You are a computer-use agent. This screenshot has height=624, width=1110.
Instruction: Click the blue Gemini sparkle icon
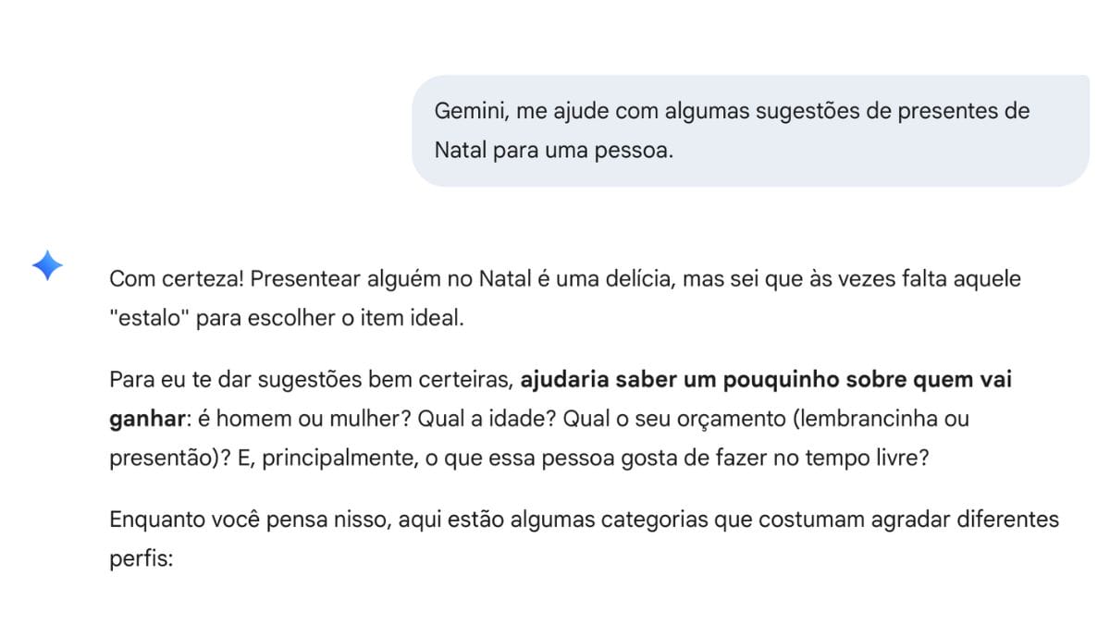point(47,266)
